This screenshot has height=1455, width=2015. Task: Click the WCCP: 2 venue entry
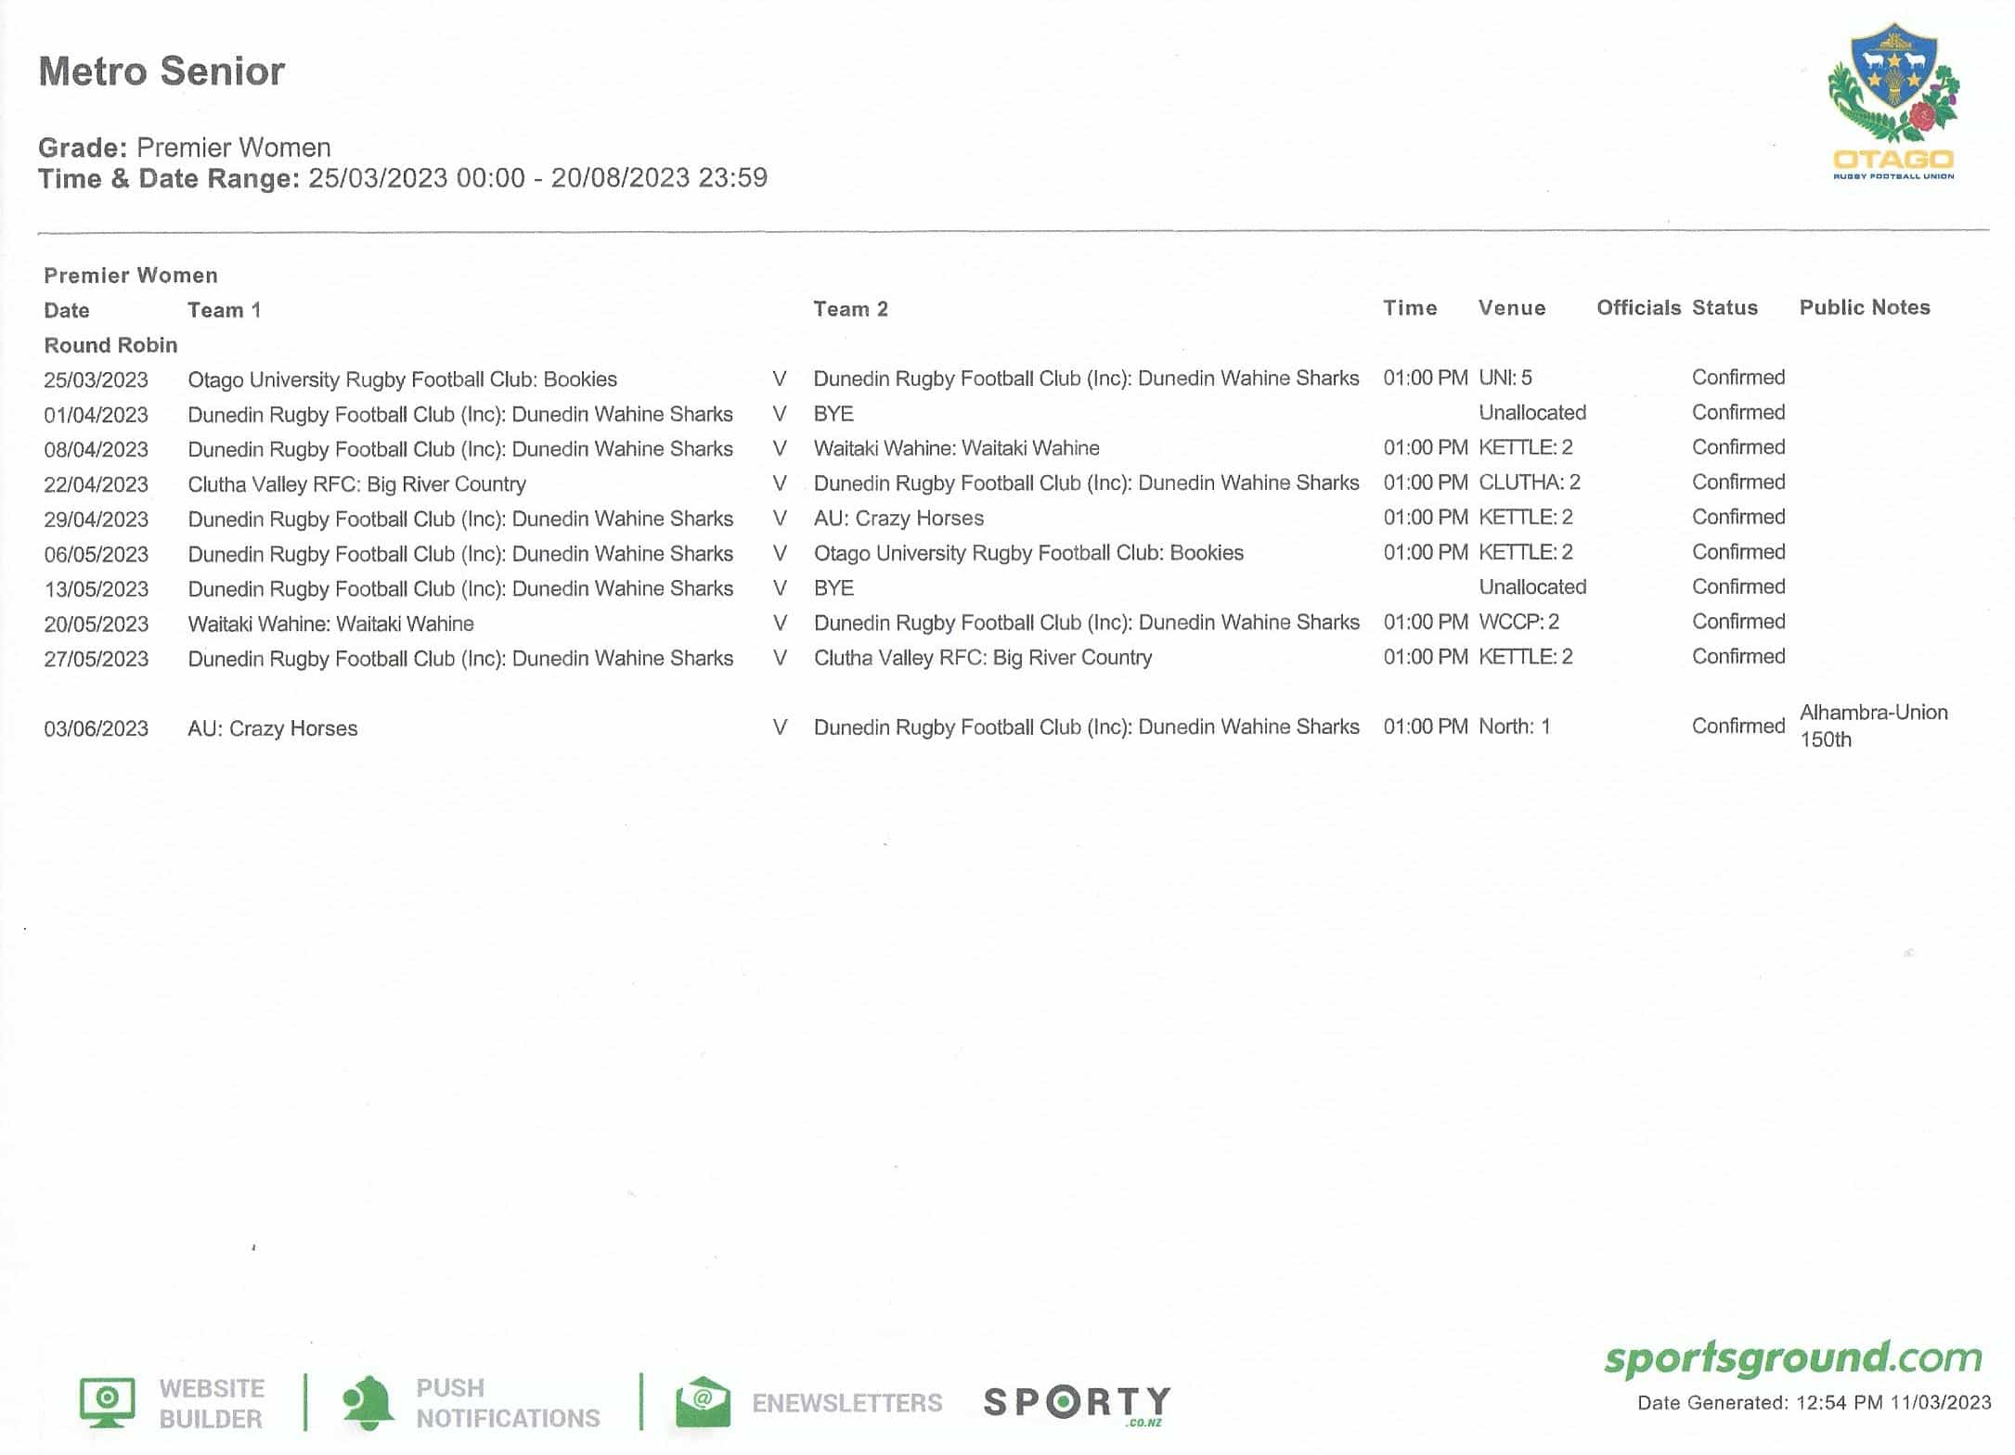(x=1518, y=622)
